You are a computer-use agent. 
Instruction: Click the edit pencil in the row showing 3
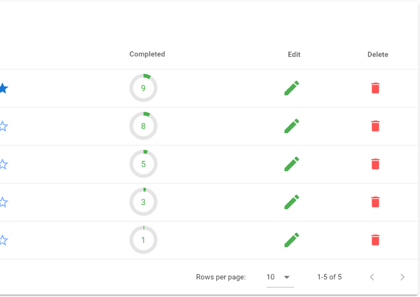(x=291, y=202)
